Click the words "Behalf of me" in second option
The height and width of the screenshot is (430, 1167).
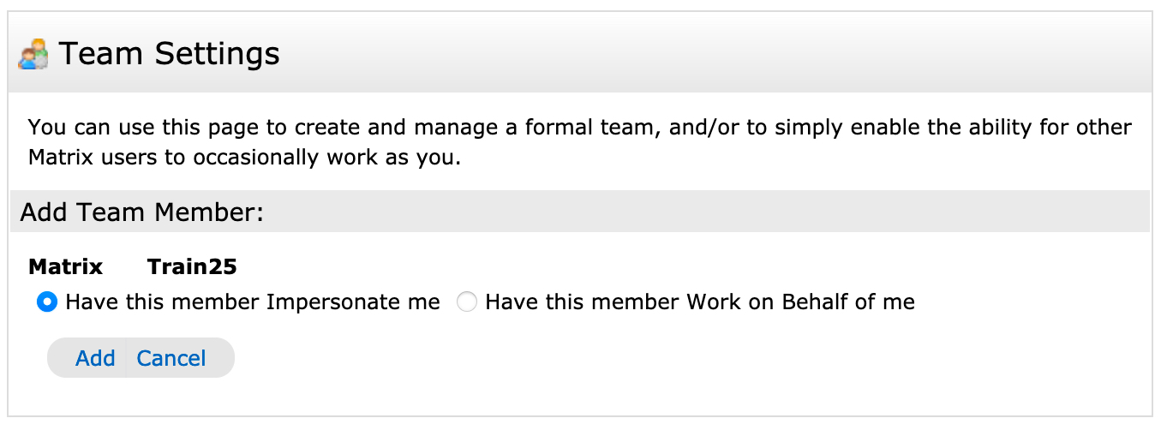849,302
